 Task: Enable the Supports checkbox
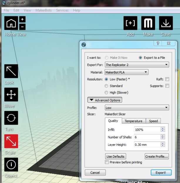tap(167, 86)
